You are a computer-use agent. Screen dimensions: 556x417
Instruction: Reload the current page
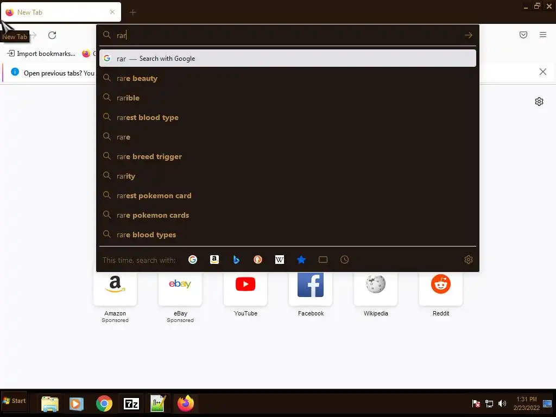pos(52,35)
